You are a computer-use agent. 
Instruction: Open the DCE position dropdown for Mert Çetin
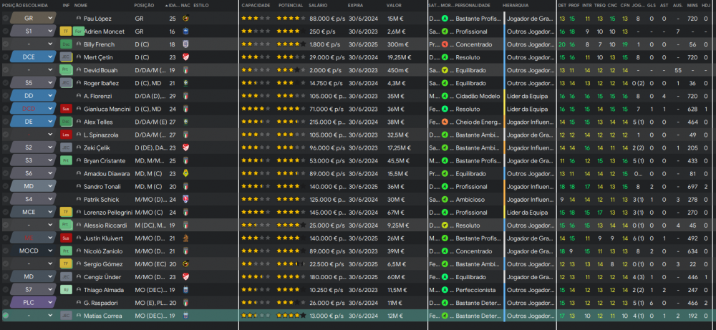(33, 57)
